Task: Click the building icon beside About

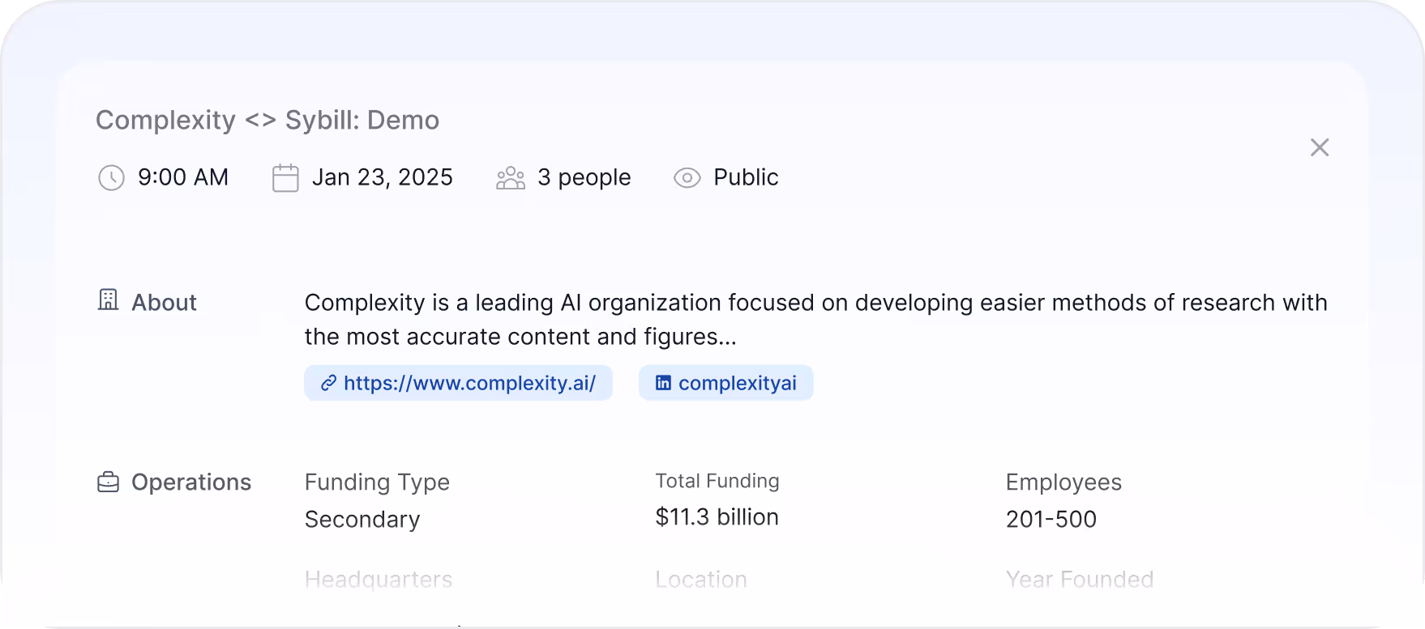Action: tap(108, 300)
